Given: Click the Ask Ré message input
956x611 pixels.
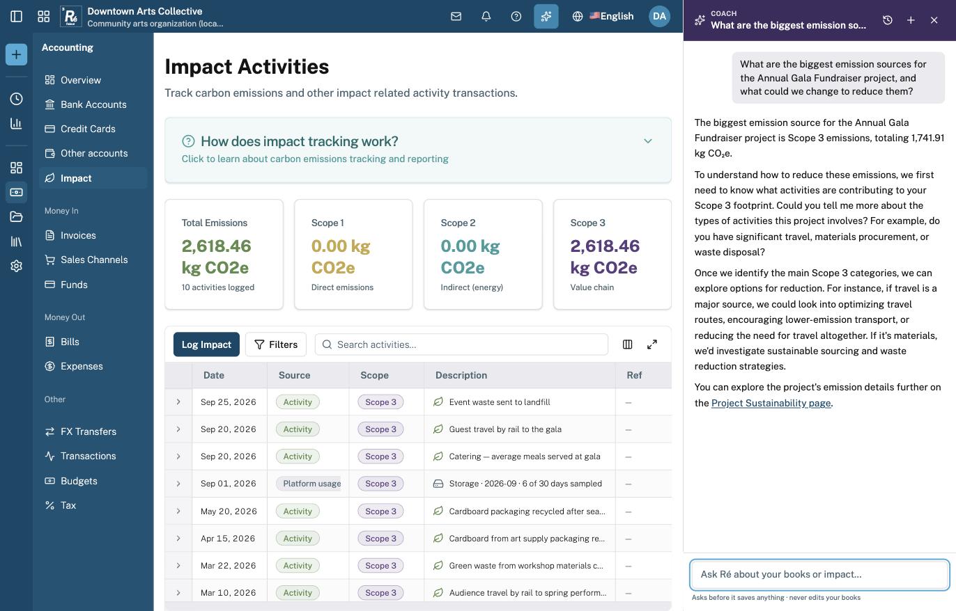Looking at the screenshot, I should 819,574.
